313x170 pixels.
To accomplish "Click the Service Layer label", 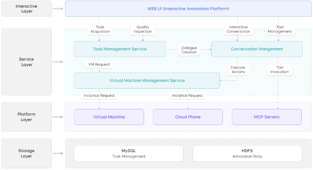I will pyautogui.click(x=26, y=62).
